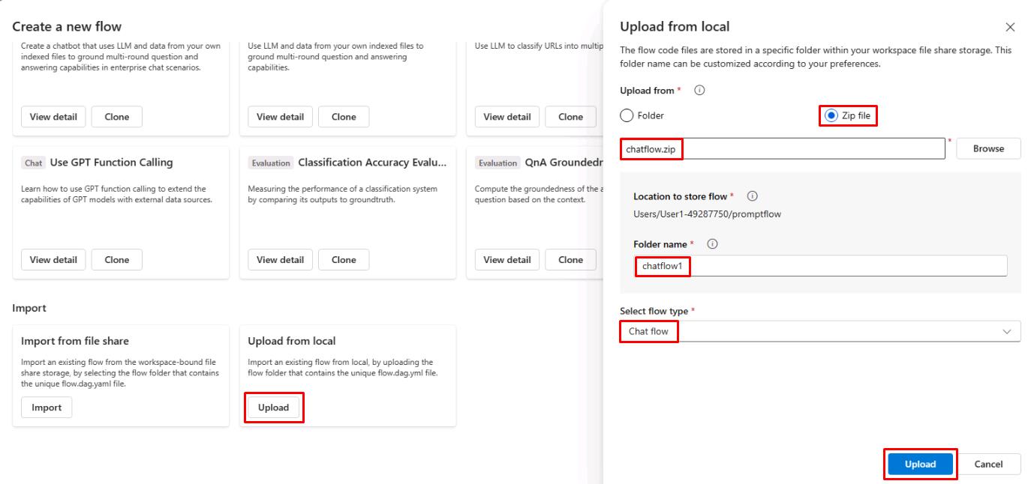Viewport: 1031px width, 484px height.
Task: Click Upload in Upload from local card
Action: pos(273,408)
